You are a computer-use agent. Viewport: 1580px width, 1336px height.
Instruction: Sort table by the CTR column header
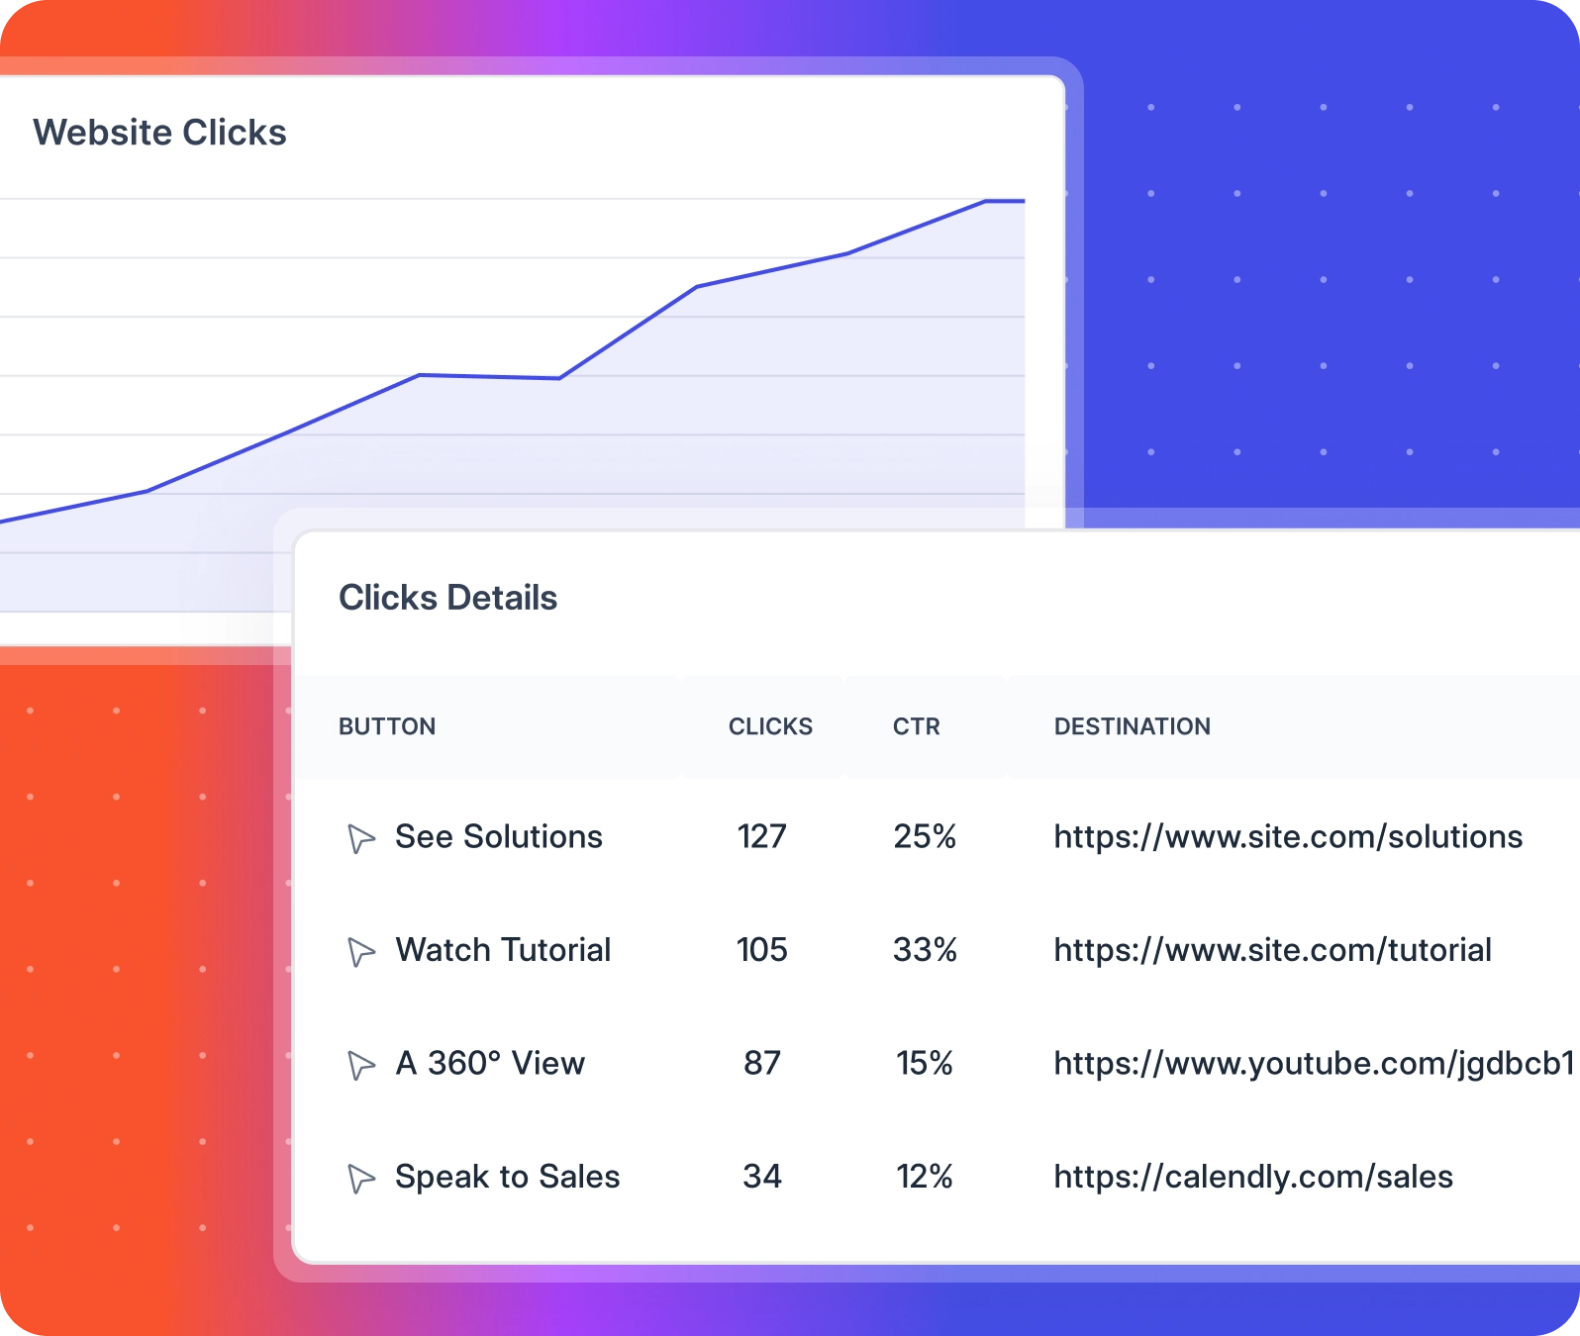click(916, 726)
